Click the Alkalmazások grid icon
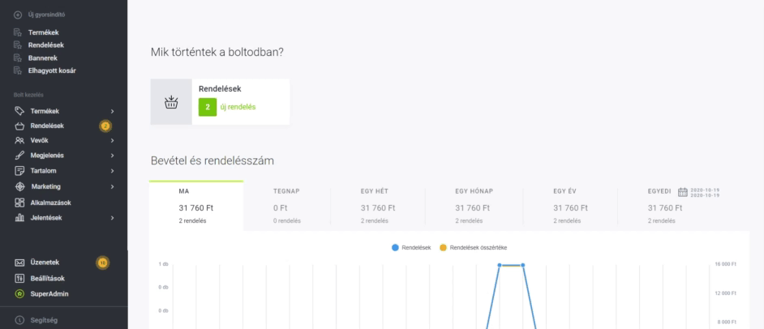 (19, 203)
